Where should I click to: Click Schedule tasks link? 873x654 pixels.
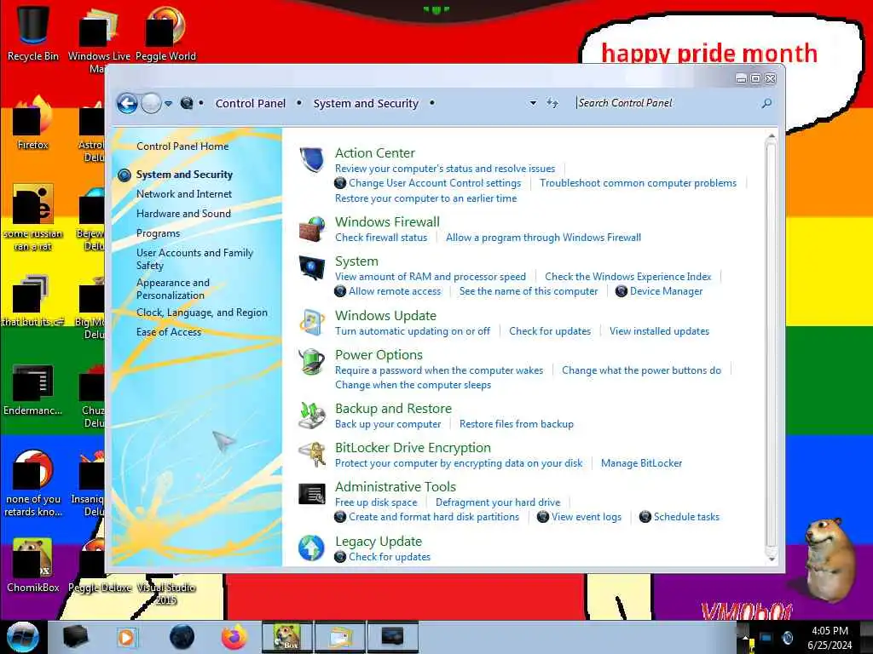(686, 517)
